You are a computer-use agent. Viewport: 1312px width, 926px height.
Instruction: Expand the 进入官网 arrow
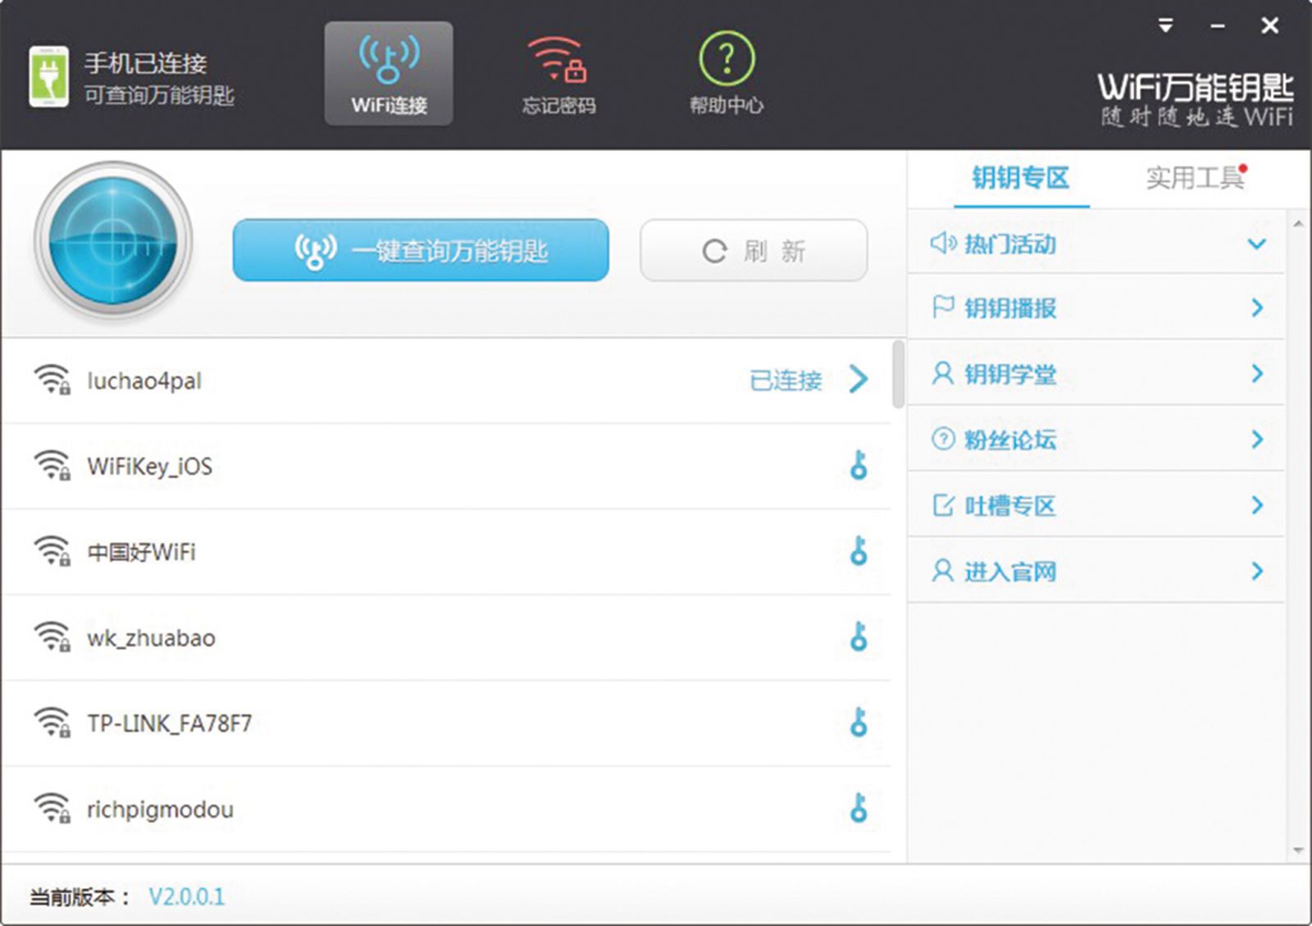(x=1257, y=571)
